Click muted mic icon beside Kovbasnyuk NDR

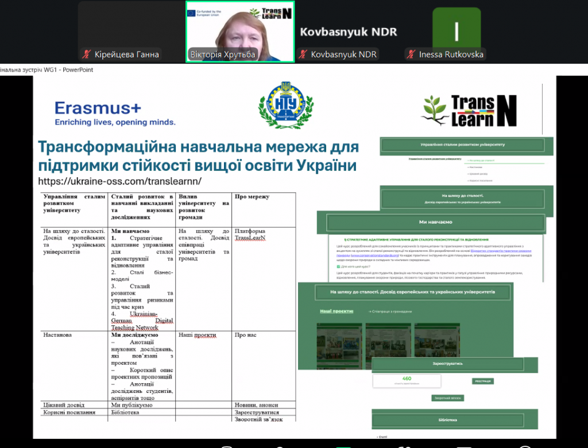pos(303,55)
